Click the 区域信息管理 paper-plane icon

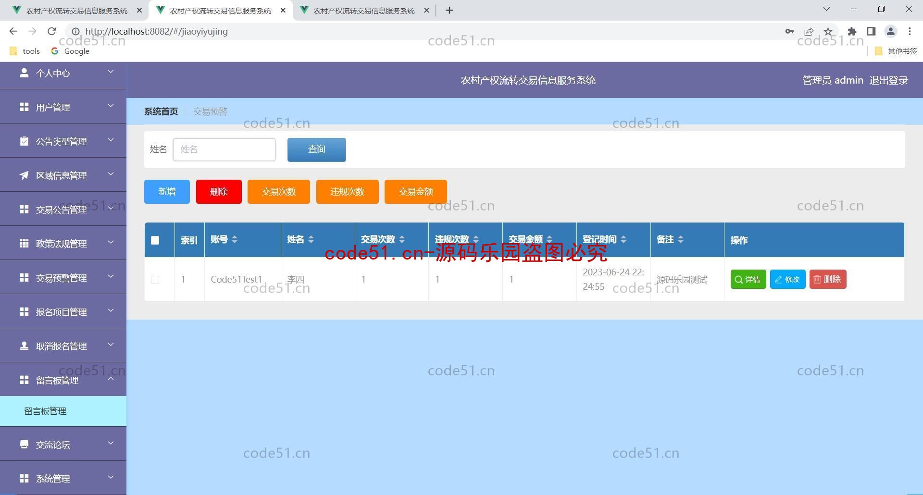point(24,175)
